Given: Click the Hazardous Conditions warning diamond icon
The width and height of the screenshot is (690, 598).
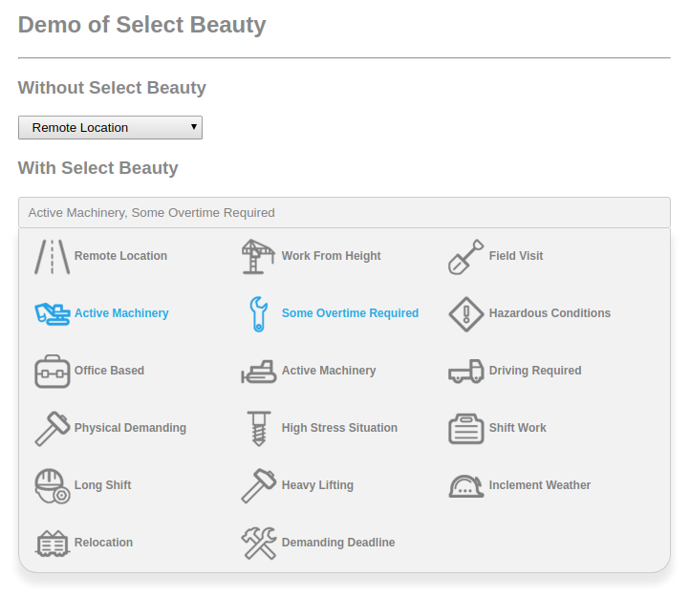Looking at the screenshot, I should click(466, 314).
